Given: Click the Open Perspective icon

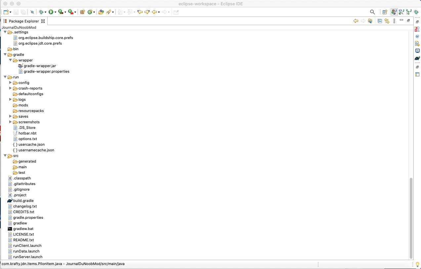Looking at the screenshot, I should click(385, 12).
